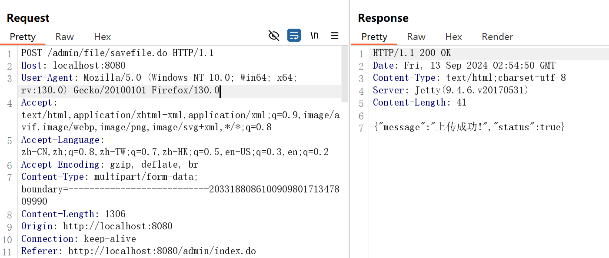The width and height of the screenshot is (609, 258).
Task: Switch to Request Raw tab
Action: (65, 36)
